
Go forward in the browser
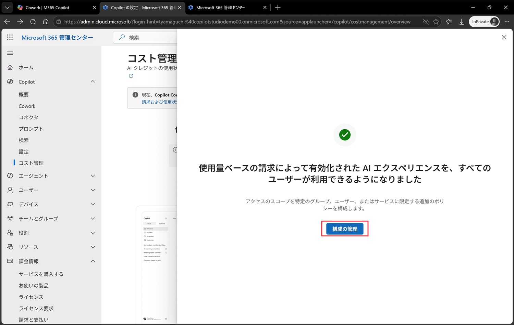20,22
